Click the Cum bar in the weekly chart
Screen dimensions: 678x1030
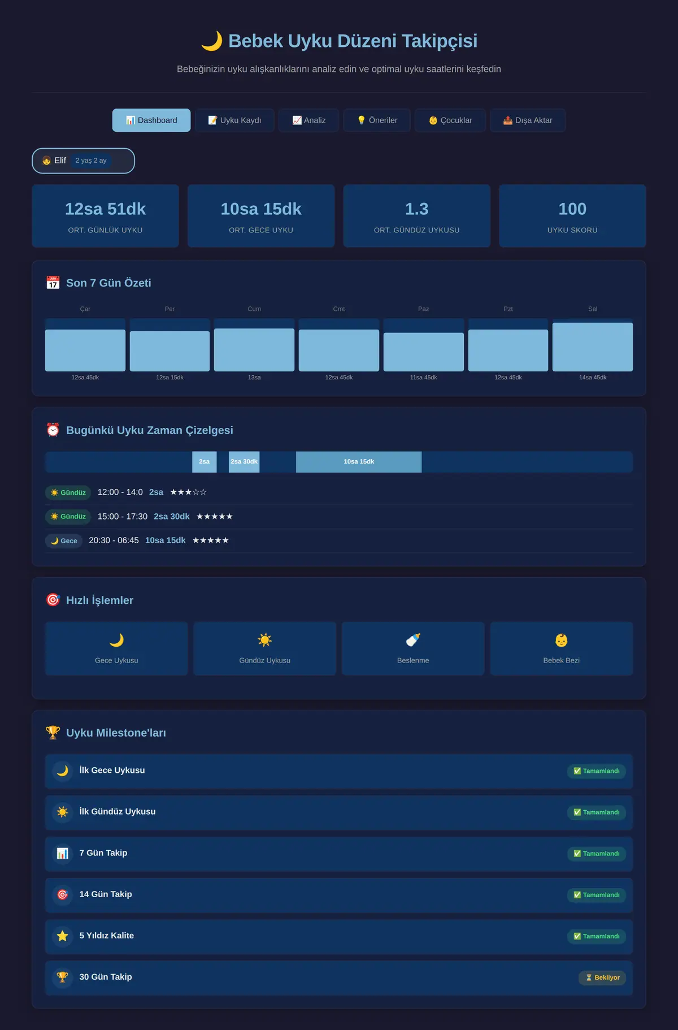click(x=254, y=350)
